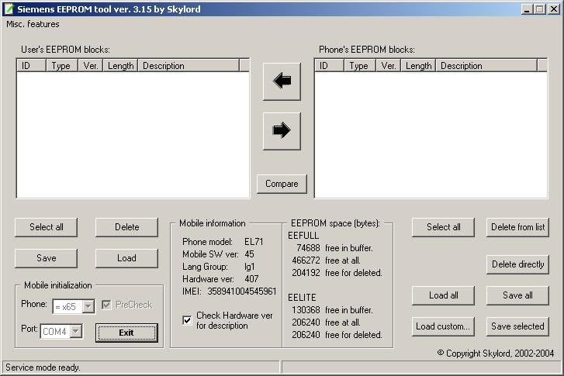The width and height of the screenshot is (564, 376).
Task: Click the Load custom... button
Action: [x=443, y=326]
